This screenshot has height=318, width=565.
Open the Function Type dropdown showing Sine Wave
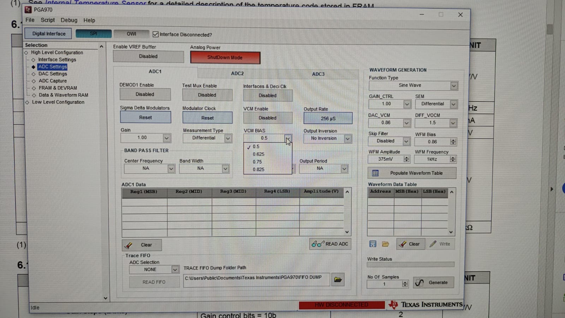454,85
